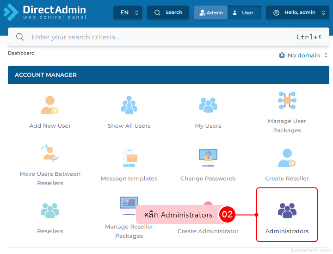Switch to Admin access level
The width and height of the screenshot is (333, 254).
pyautogui.click(x=211, y=12)
